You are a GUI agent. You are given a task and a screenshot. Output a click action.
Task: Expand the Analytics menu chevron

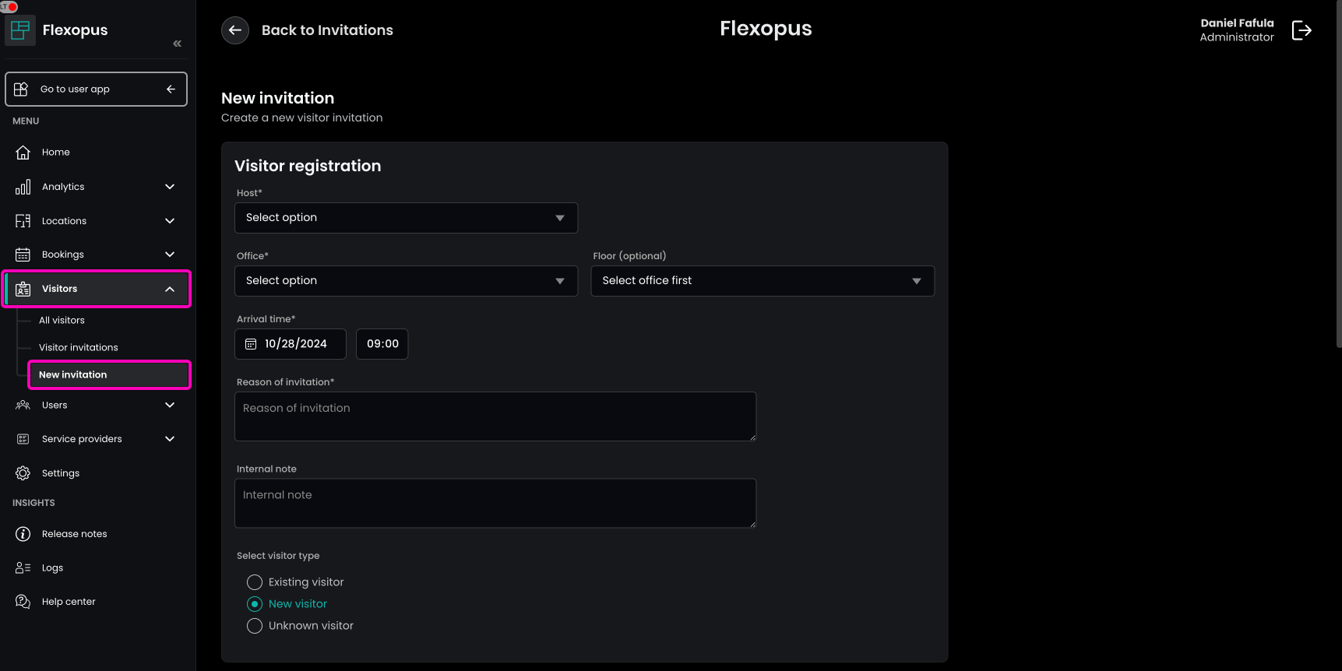170,187
